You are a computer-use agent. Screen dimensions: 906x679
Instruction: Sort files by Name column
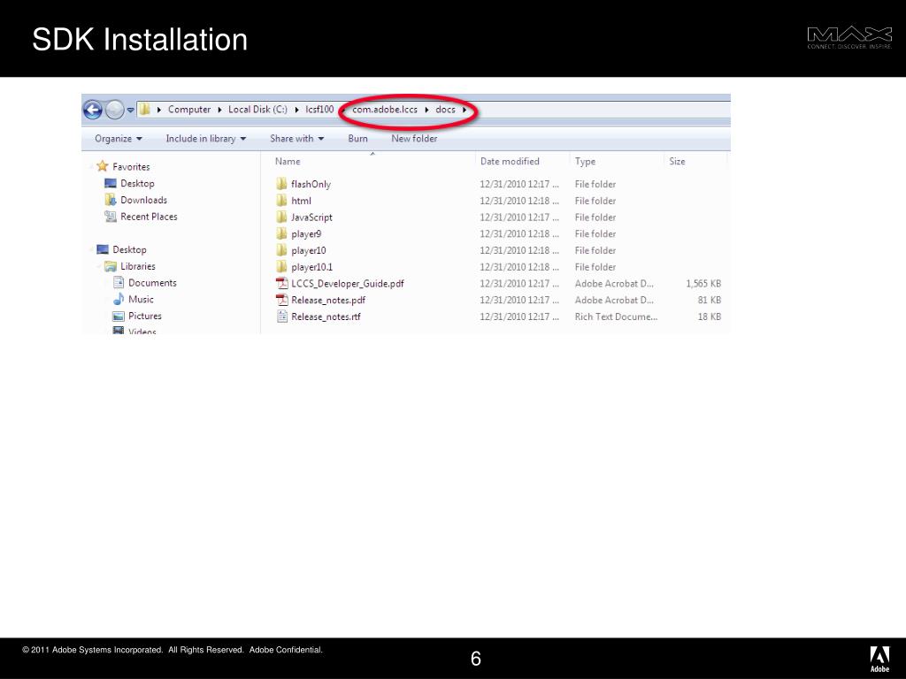pyautogui.click(x=288, y=162)
